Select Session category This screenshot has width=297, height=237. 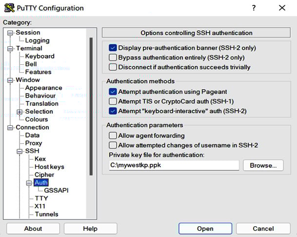tap(28, 32)
